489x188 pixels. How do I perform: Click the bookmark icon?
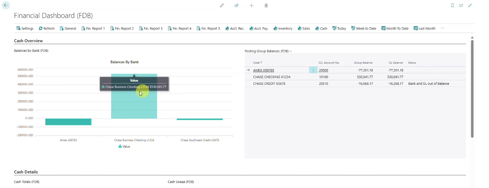(452, 5)
